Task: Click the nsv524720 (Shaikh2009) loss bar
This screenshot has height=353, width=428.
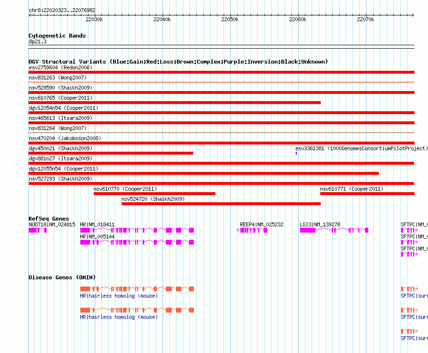Action: pyautogui.click(x=221, y=204)
